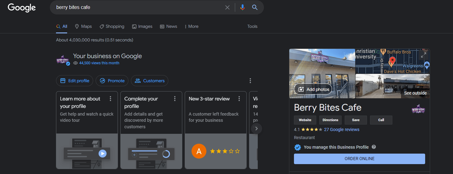This screenshot has width=453, height=174.
Task: Open business profile overflow menu (three dots)
Action: coord(250,81)
